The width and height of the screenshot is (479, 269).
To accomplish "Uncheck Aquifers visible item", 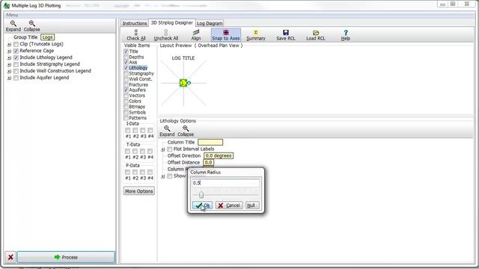I will click(x=126, y=90).
